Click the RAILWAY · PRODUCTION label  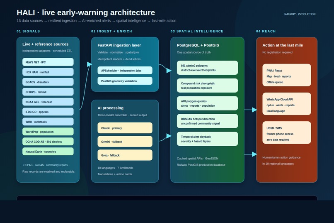300,14
